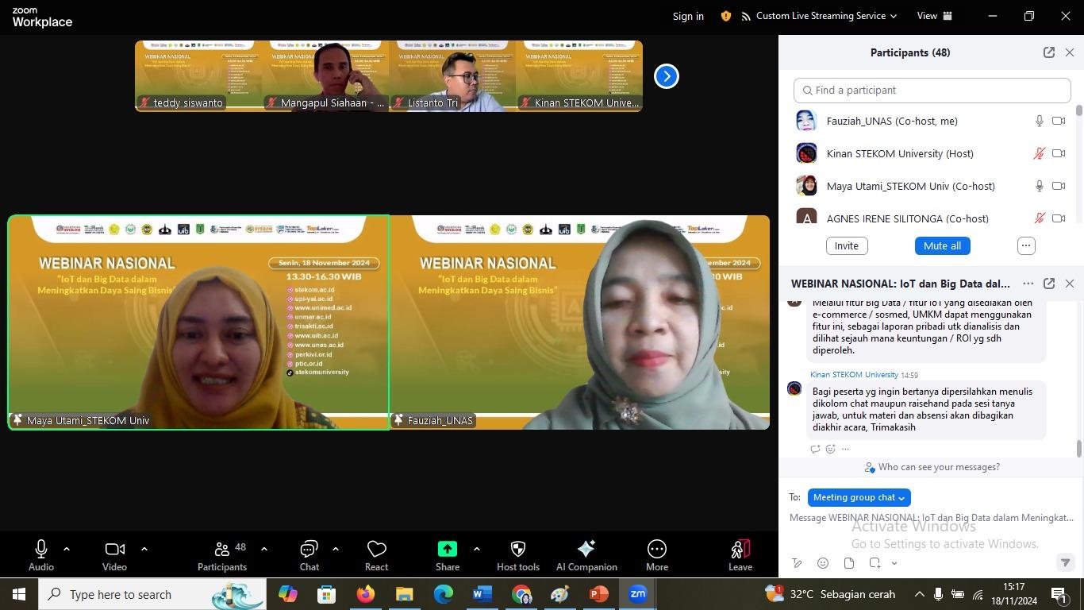Click the Leave meeting button
Screen dimensions: 1084x610
740,555
